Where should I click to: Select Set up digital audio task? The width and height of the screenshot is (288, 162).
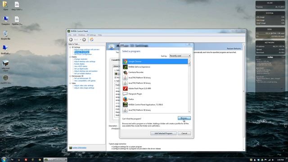(81, 69)
